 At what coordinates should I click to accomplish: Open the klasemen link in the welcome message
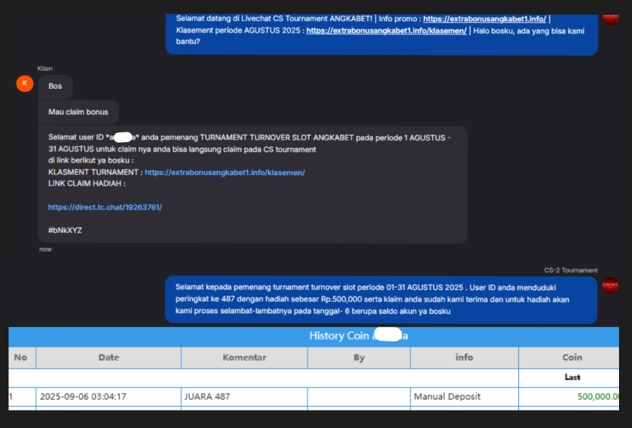[386, 30]
